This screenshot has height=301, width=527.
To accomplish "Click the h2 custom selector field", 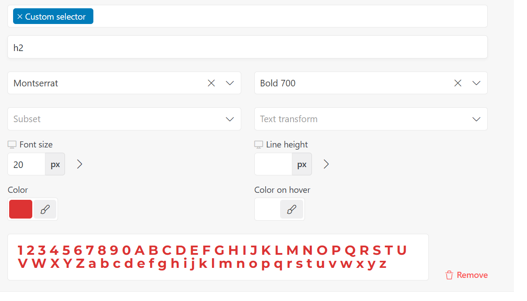I will [x=247, y=47].
